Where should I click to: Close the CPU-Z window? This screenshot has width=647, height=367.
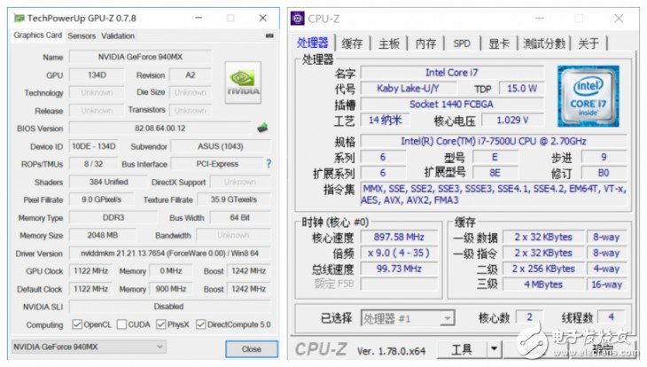[x=619, y=18]
